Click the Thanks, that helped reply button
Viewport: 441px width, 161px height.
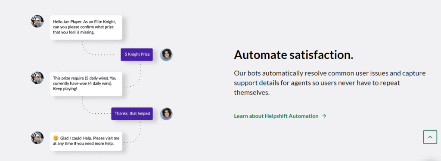click(x=132, y=114)
